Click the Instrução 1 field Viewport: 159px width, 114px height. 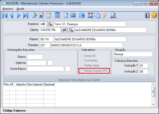[x=144, y=66]
